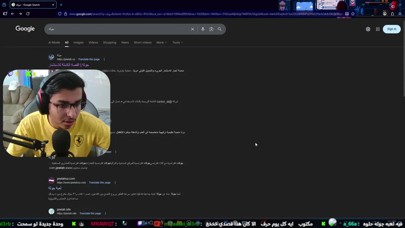Open the jawlah.co result title link
This screenshot has width=405, height=228.
(x=69, y=65)
